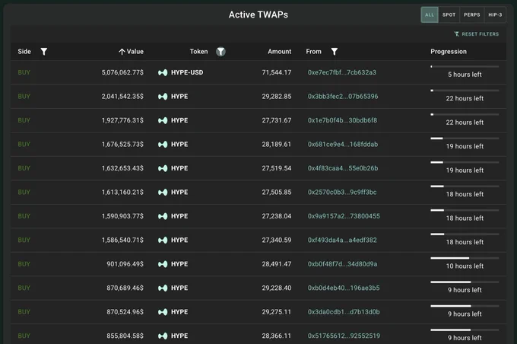This screenshot has width=517, height=344.
Task: Click token icon in the 901,096.49$ row
Action: tap(163, 264)
